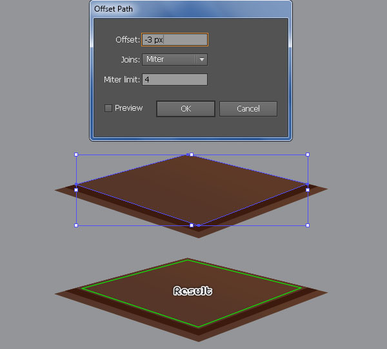Viewport: 387px width, 349px height.
Task: Click the bottom-left bounding box handle
Action: tap(76, 225)
